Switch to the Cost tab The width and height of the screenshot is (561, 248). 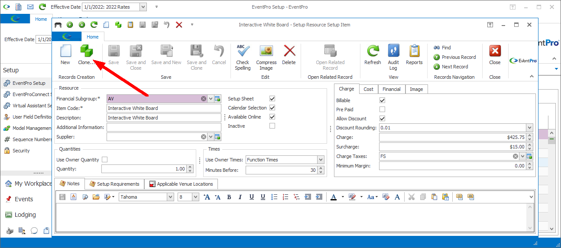[x=368, y=89]
